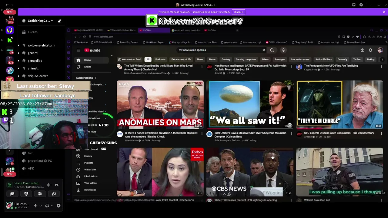This screenshot has height=218, width=388.
Task: Open UFO Experts Discuss Alien Encounters title
Action: pyautogui.click(x=339, y=133)
